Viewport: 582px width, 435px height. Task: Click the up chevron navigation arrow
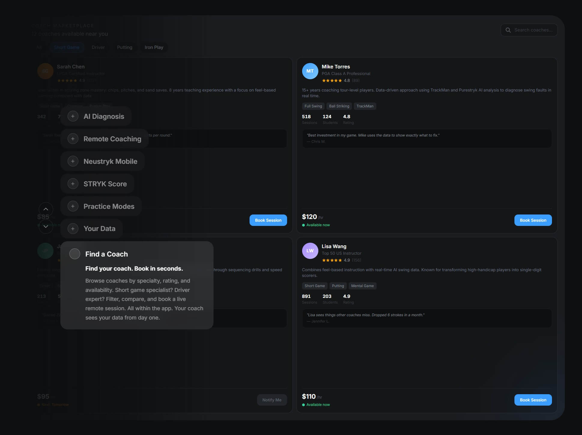[46, 209]
